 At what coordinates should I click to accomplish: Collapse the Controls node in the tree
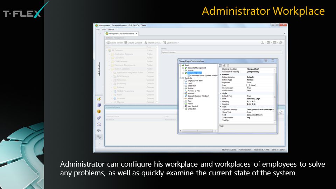(181, 78)
